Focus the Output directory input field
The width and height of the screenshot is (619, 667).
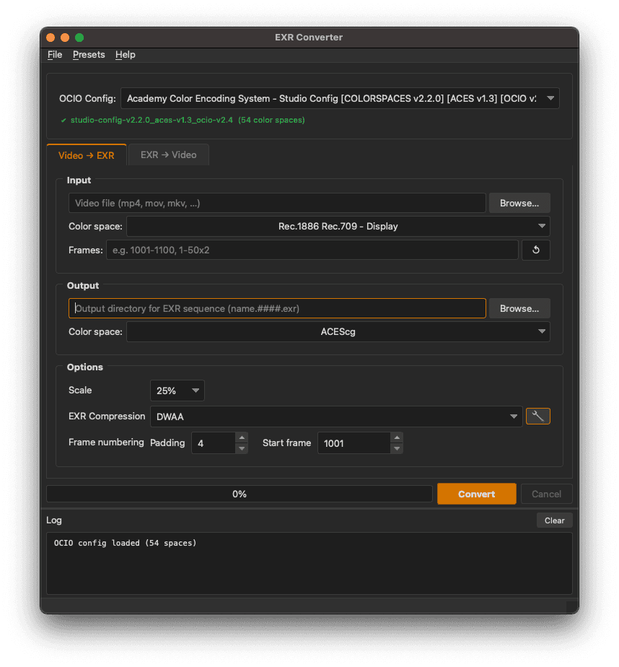[x=277, y=308]
